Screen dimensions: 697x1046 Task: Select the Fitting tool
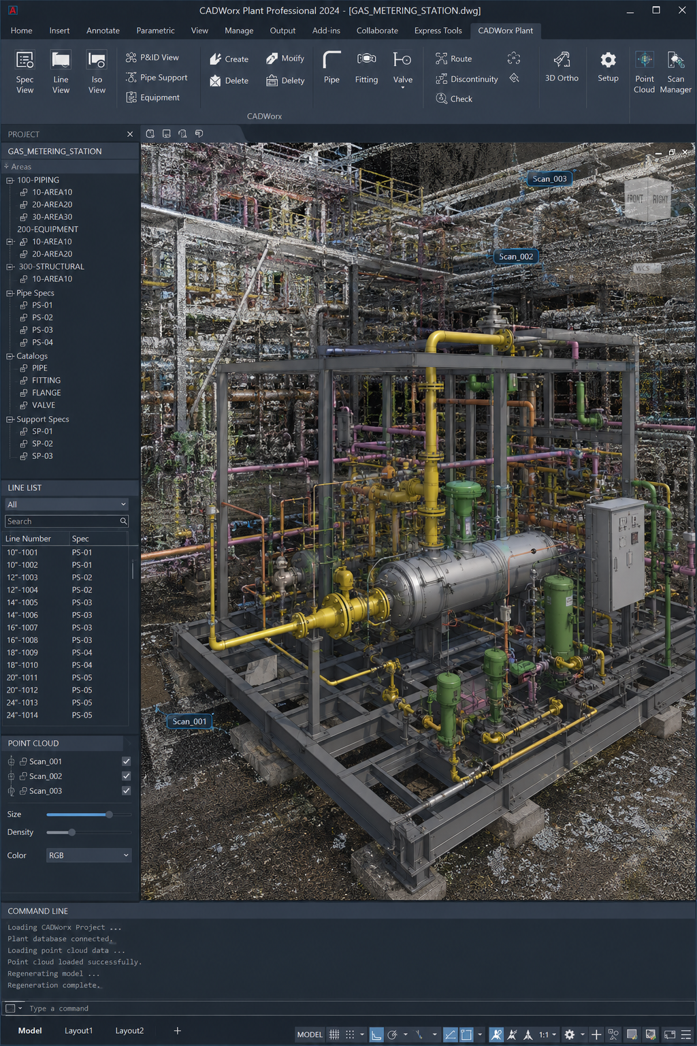click(366, 68)
